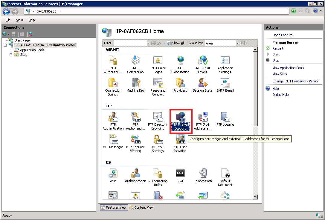Open FTP User Isolation feature
Screen dimensions: 325x220
(180, 143)
